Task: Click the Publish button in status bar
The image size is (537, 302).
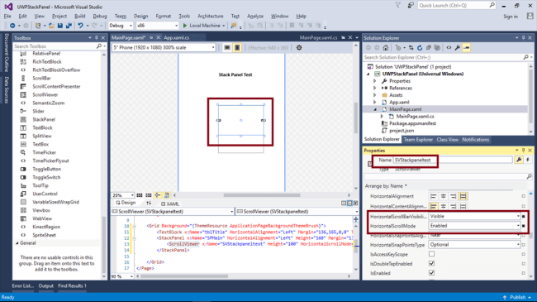Action: 517,297
